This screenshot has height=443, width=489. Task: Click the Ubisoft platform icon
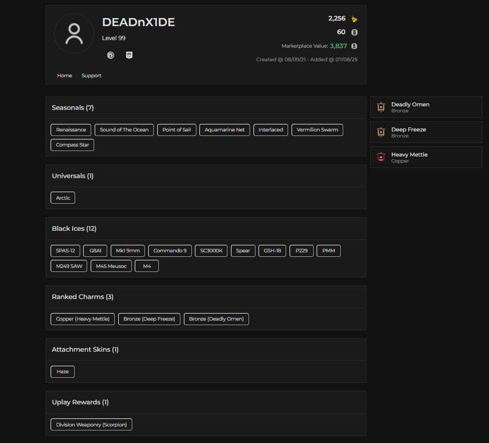point(111,55)
